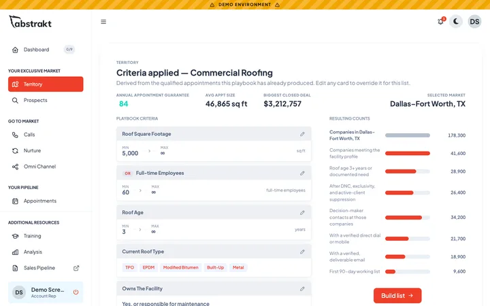The width and height of the screenshot is (490, 306).
Task: Click the Analysis bar chart icon
Action: point(15,252)
